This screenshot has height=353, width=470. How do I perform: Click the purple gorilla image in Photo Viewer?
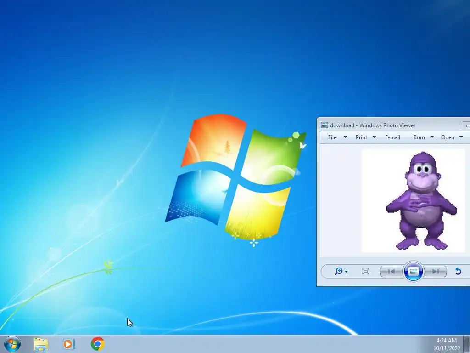tap(414, 201)
